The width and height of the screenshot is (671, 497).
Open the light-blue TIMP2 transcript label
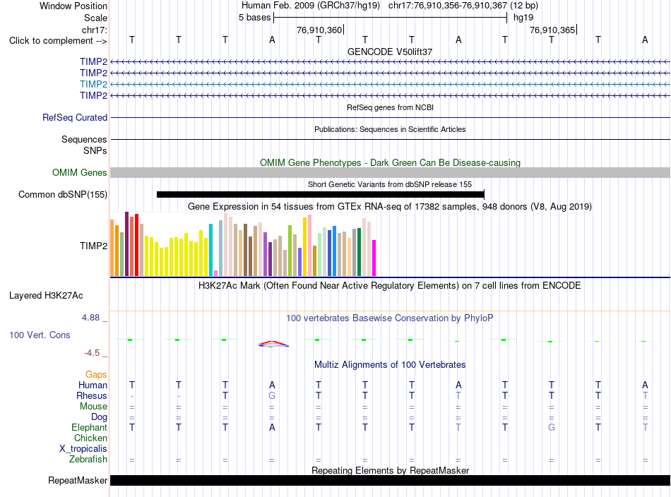[x=93, y=84]
